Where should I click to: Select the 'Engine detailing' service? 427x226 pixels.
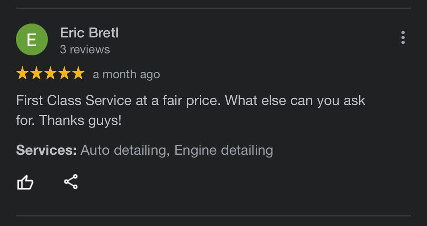tap(224, 150)
